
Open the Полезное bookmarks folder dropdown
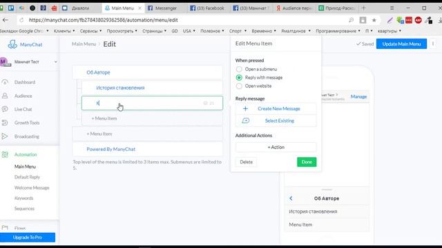click(212, 31)
